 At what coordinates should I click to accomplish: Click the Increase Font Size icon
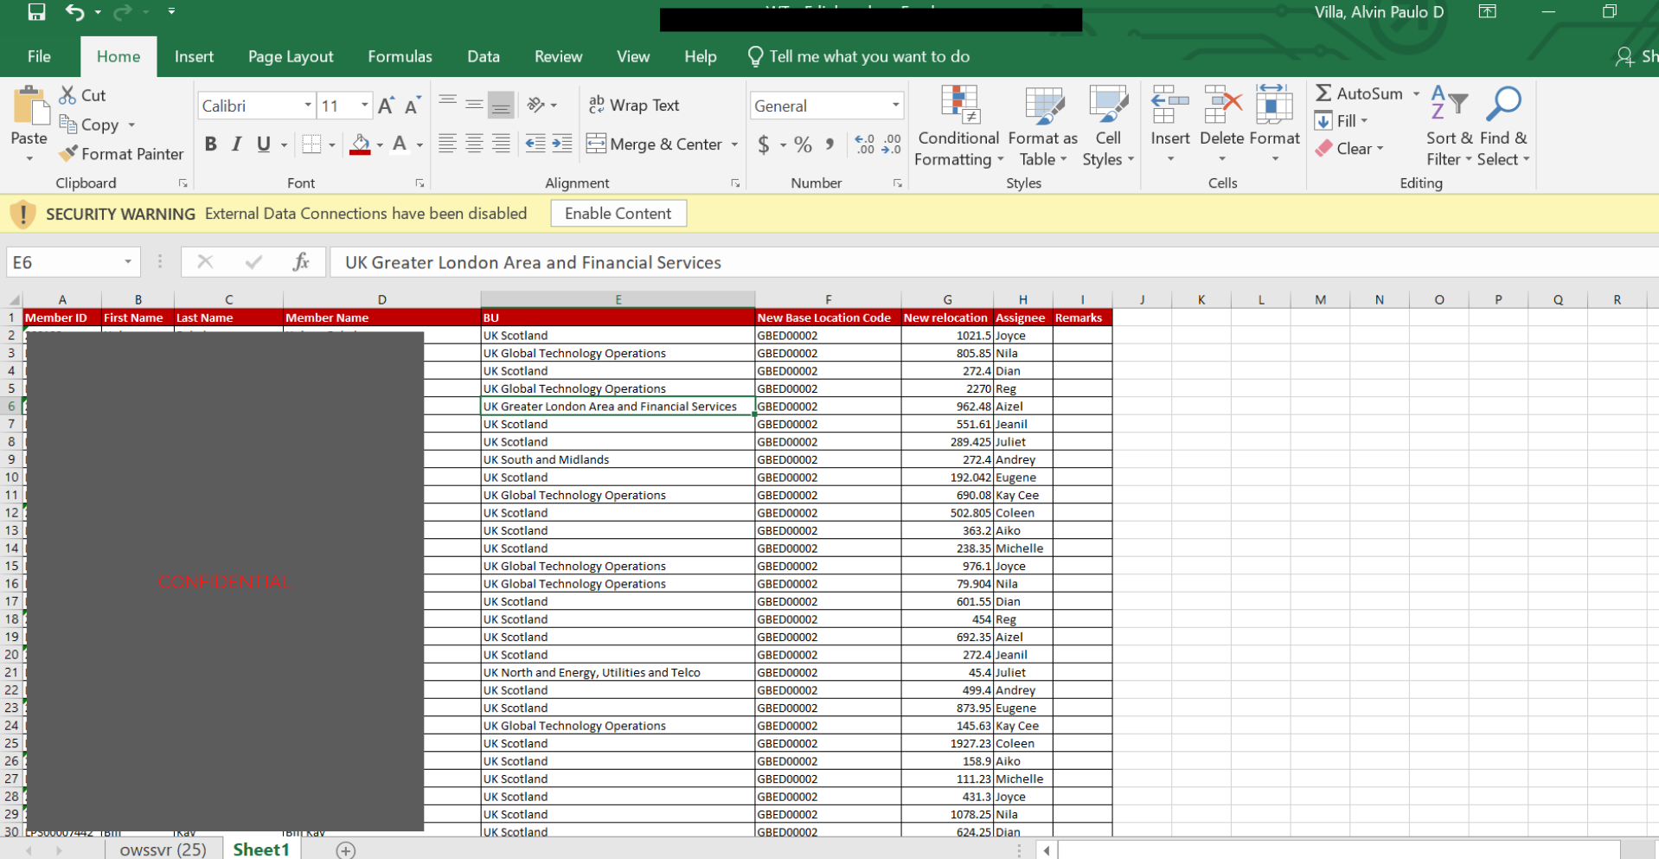click(x=386, y=106)
